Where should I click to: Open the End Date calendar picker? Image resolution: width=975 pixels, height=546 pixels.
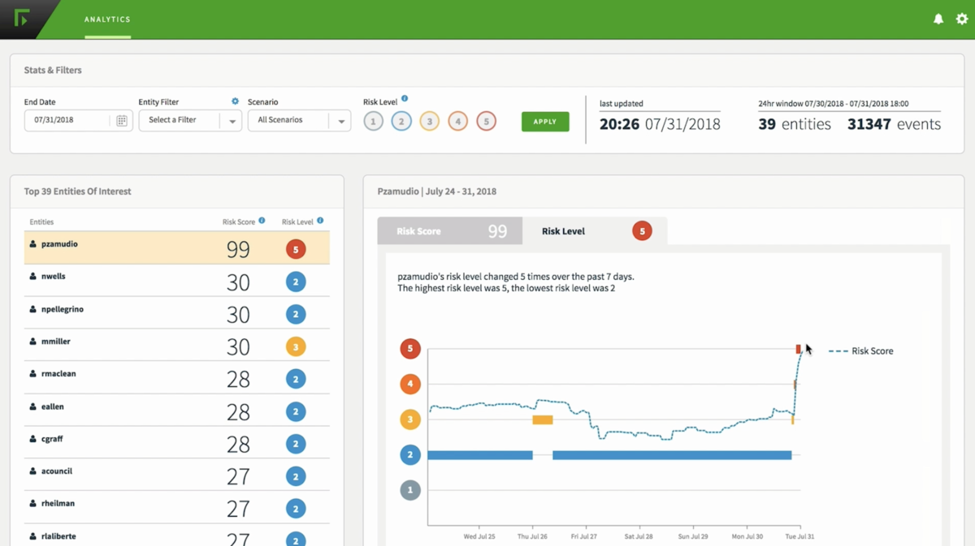click(x=122, y=121)
